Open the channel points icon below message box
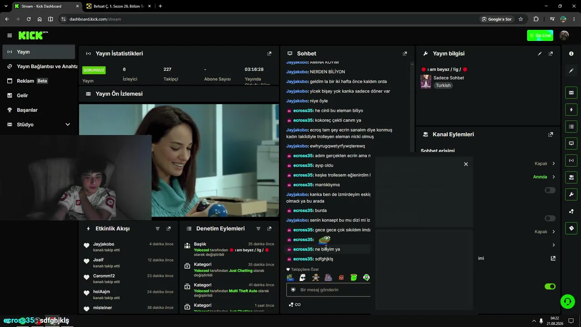This screenshot has width=581, height=327. (291, 305)
